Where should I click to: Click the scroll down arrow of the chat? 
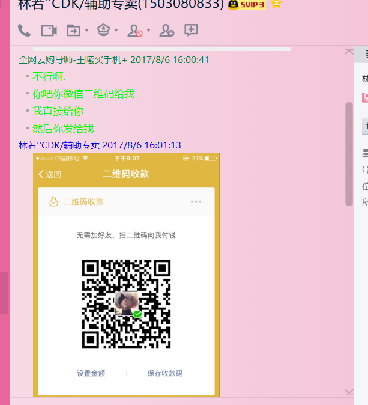coord(349,392)
